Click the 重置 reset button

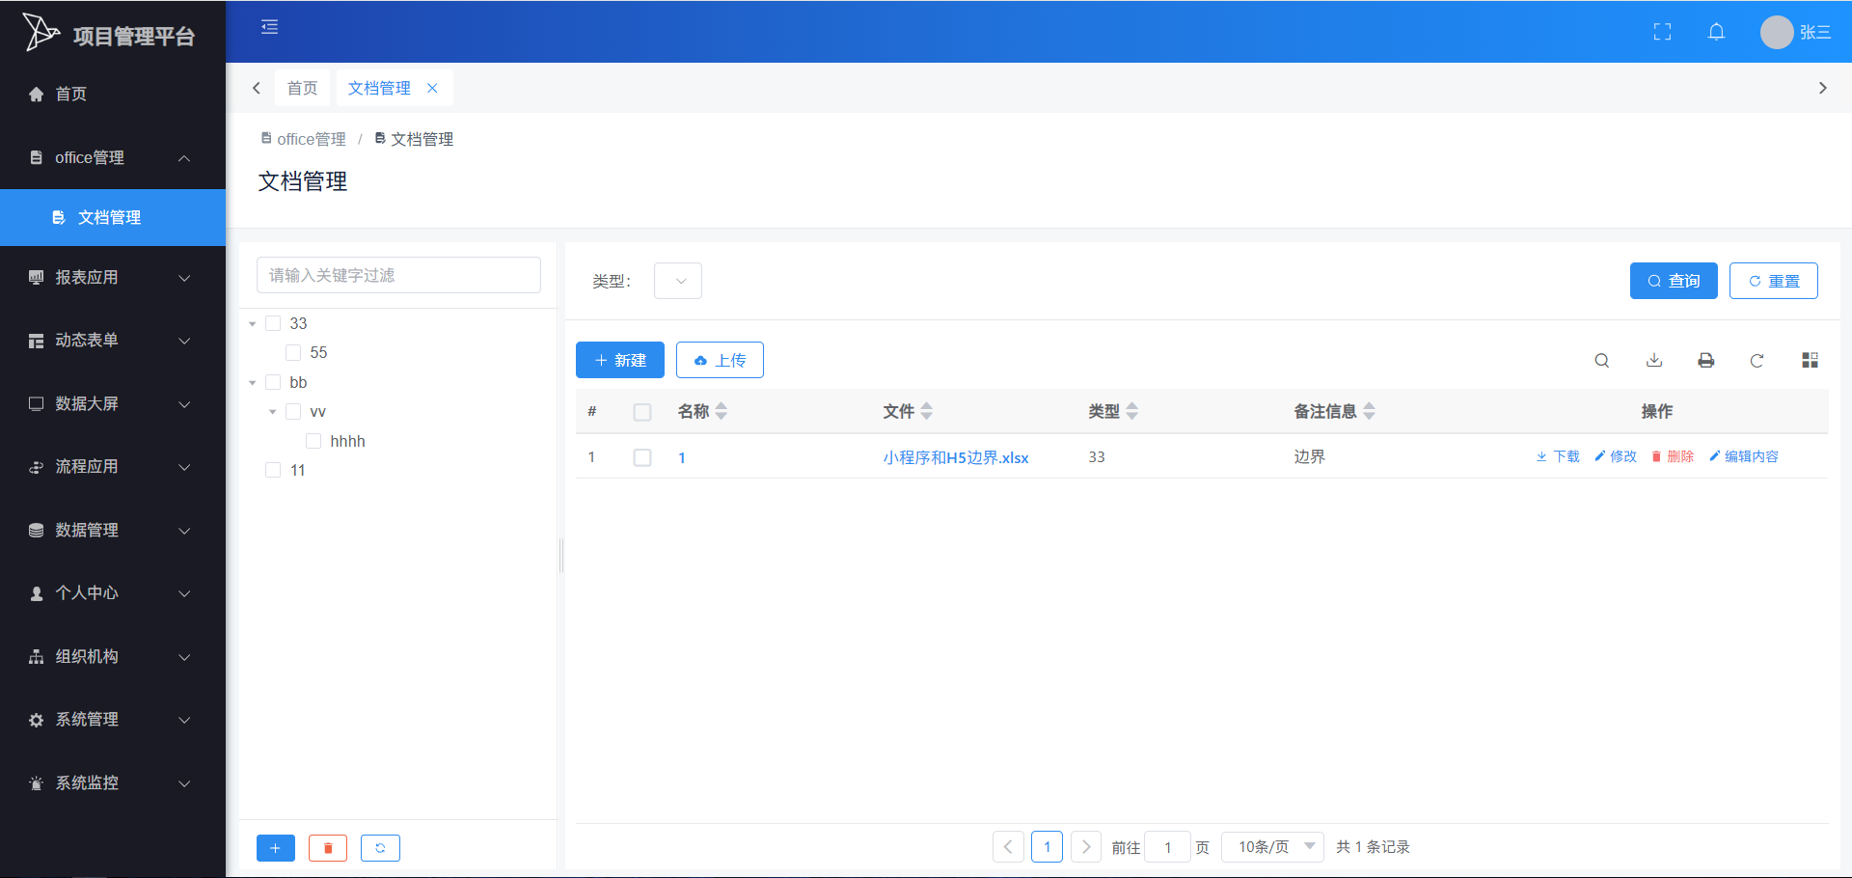point(1773,281)
